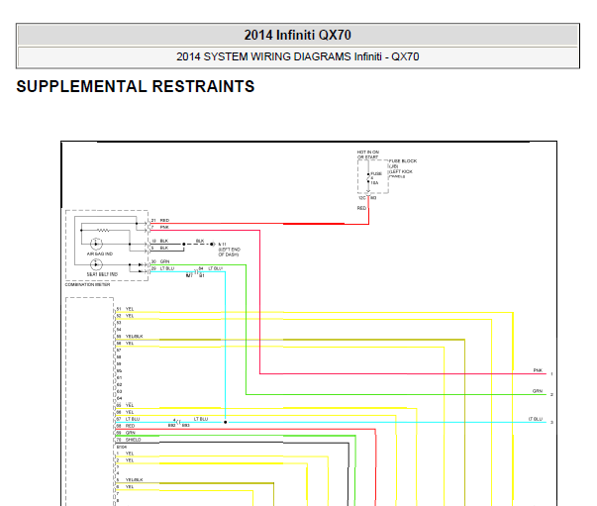Viewport: 597px width, 506px height.
Task: Click the 'HOT IN ON OR START' label
Action: click(x=367, y=154)
